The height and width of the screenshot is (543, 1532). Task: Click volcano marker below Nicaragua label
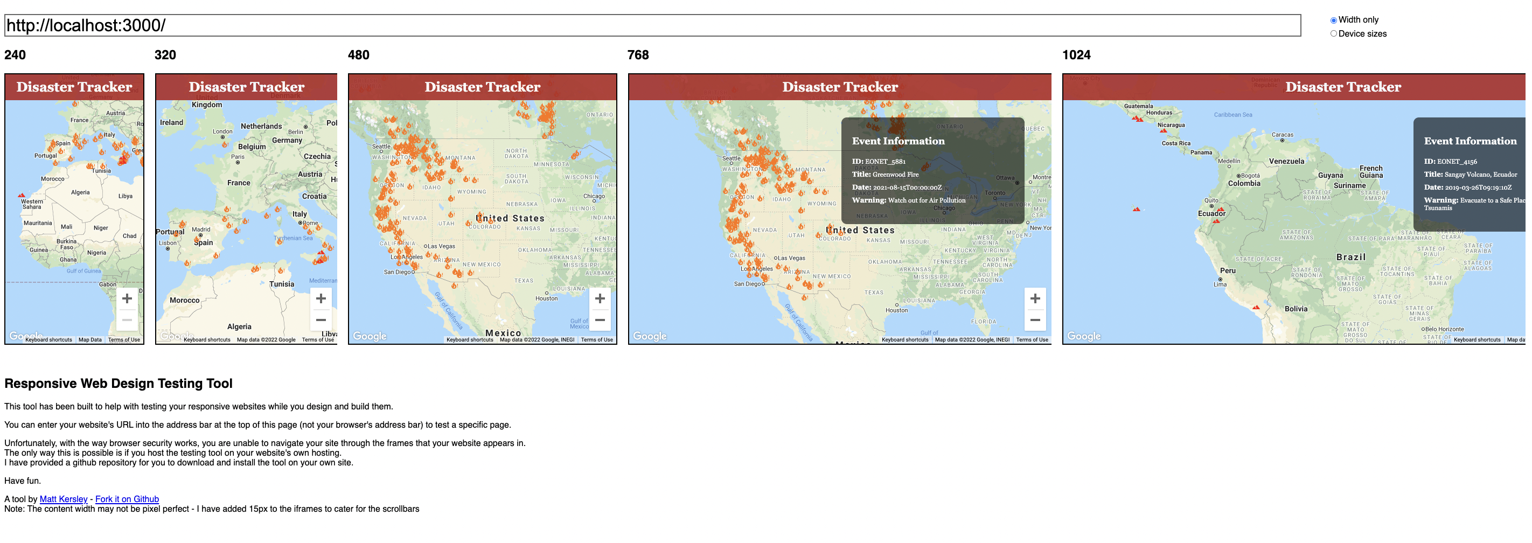[1163, 131]
